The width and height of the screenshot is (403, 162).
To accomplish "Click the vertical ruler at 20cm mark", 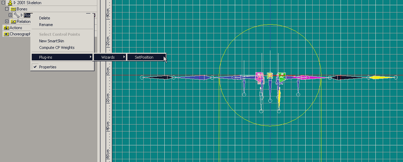I will pyautogui.click(x=109, y=100).
